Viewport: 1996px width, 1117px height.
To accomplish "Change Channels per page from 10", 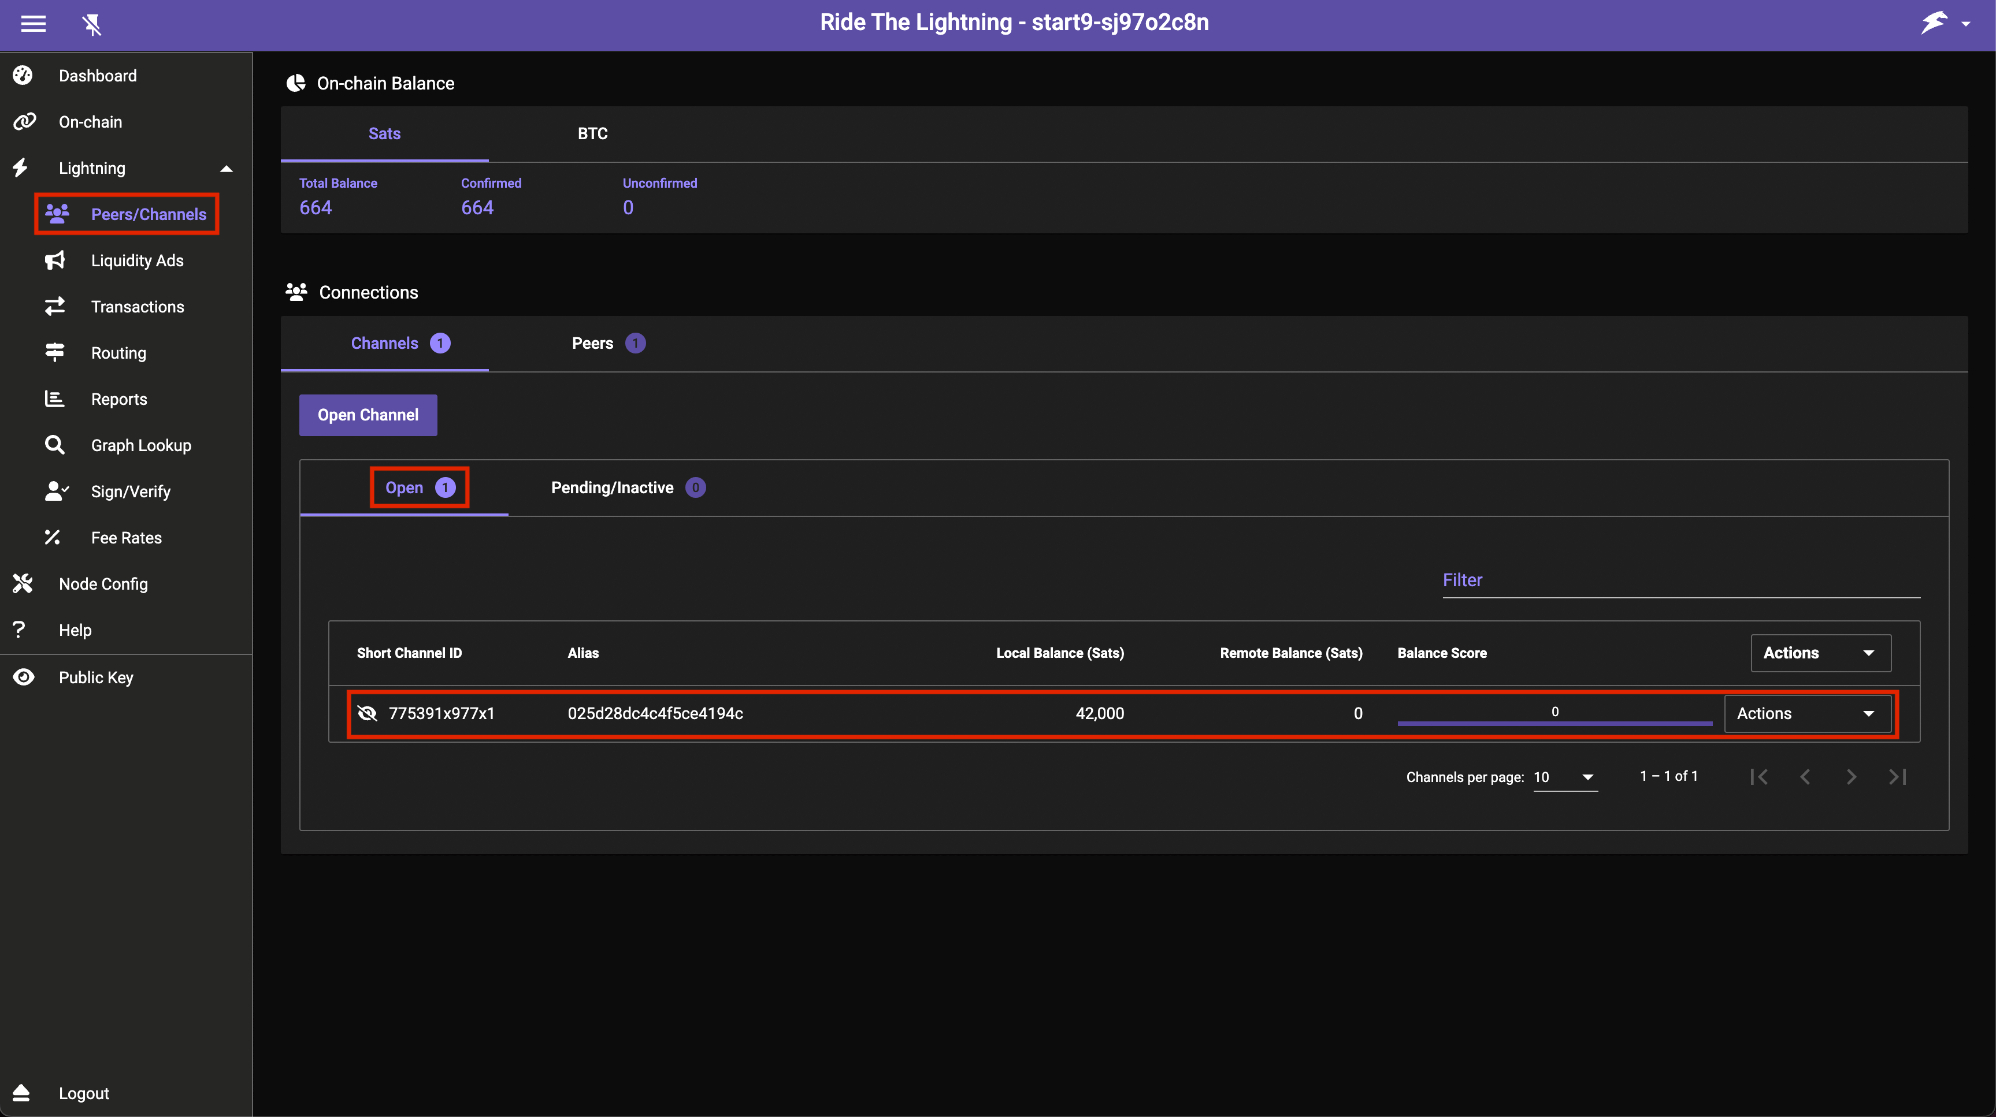I will coord(1564,778).
